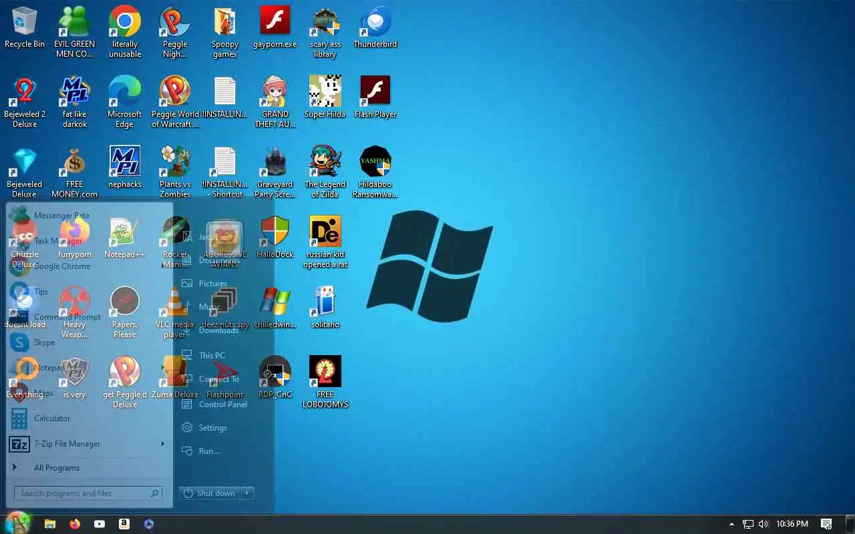Launch Google Chrome from the Start menu
855x534 pixels.
point(88,266)
